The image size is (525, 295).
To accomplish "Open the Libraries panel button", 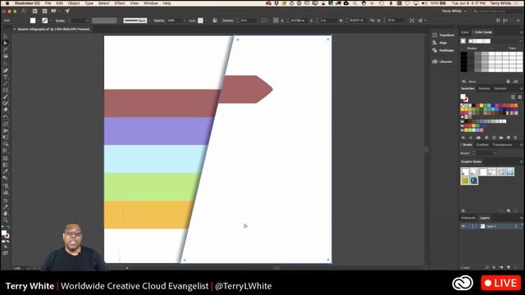I will [442, 61].
